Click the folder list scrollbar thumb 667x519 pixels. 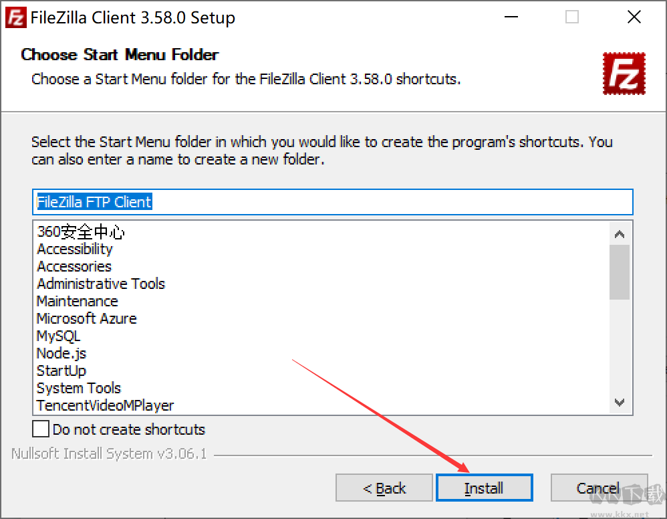click(x=620, y=272)
